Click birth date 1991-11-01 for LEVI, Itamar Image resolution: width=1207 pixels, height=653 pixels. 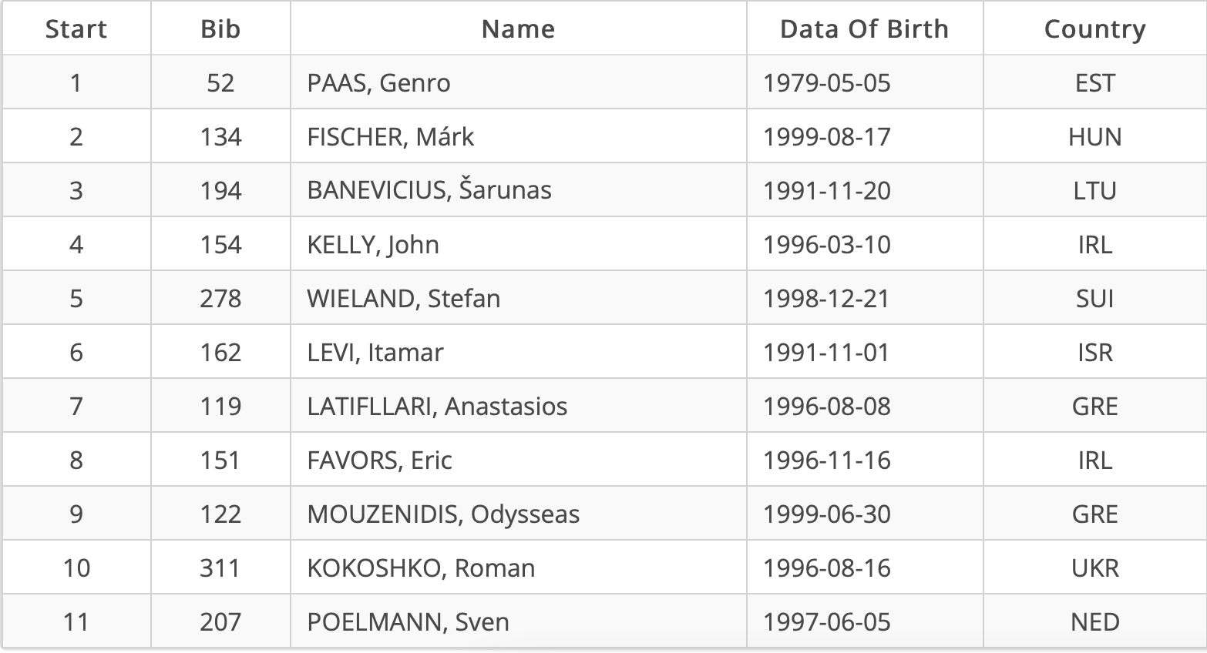click(826, 353)
